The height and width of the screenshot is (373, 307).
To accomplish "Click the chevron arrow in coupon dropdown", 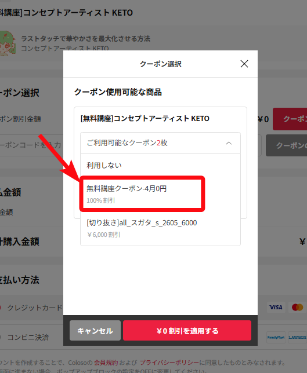I will pos(229,143).
